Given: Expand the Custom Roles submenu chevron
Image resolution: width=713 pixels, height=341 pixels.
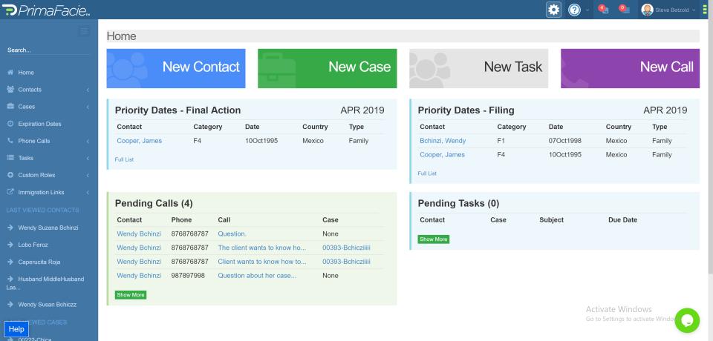Looking at the screenshot, I should click(x=88, y=175).
